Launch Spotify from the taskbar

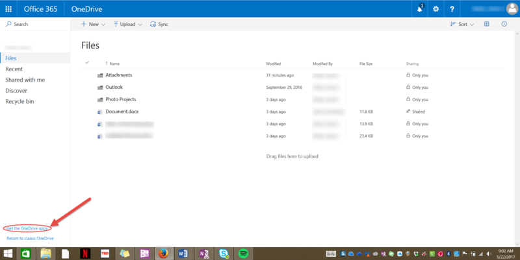pyautogui.click(x=243, y=254)
